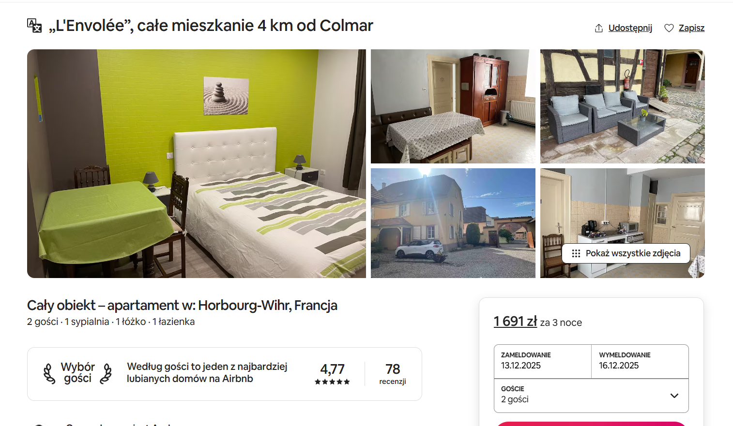Open the photo of wooden wardrobe and table
The height and width of the screenshot is (426, 733).
coord(453,106)
